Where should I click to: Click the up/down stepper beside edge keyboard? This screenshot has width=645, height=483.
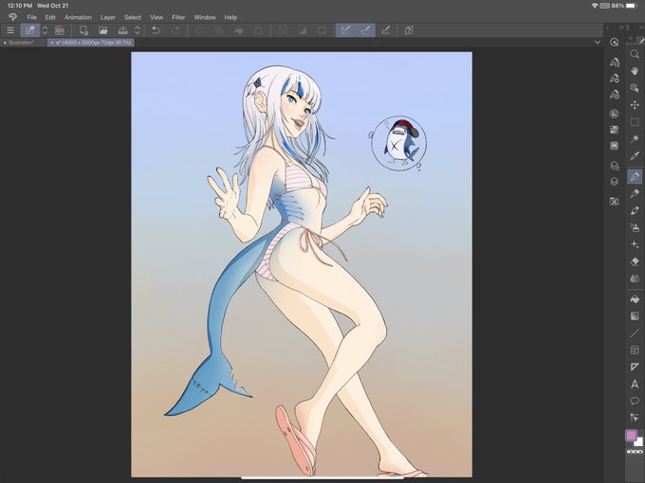(45, 30)
